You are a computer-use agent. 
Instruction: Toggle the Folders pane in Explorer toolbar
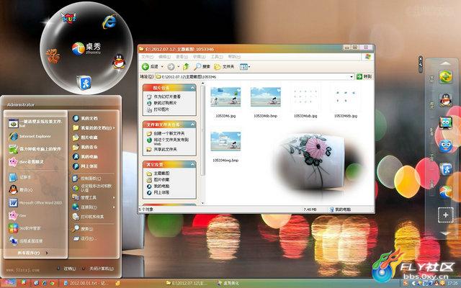(224, 67)
